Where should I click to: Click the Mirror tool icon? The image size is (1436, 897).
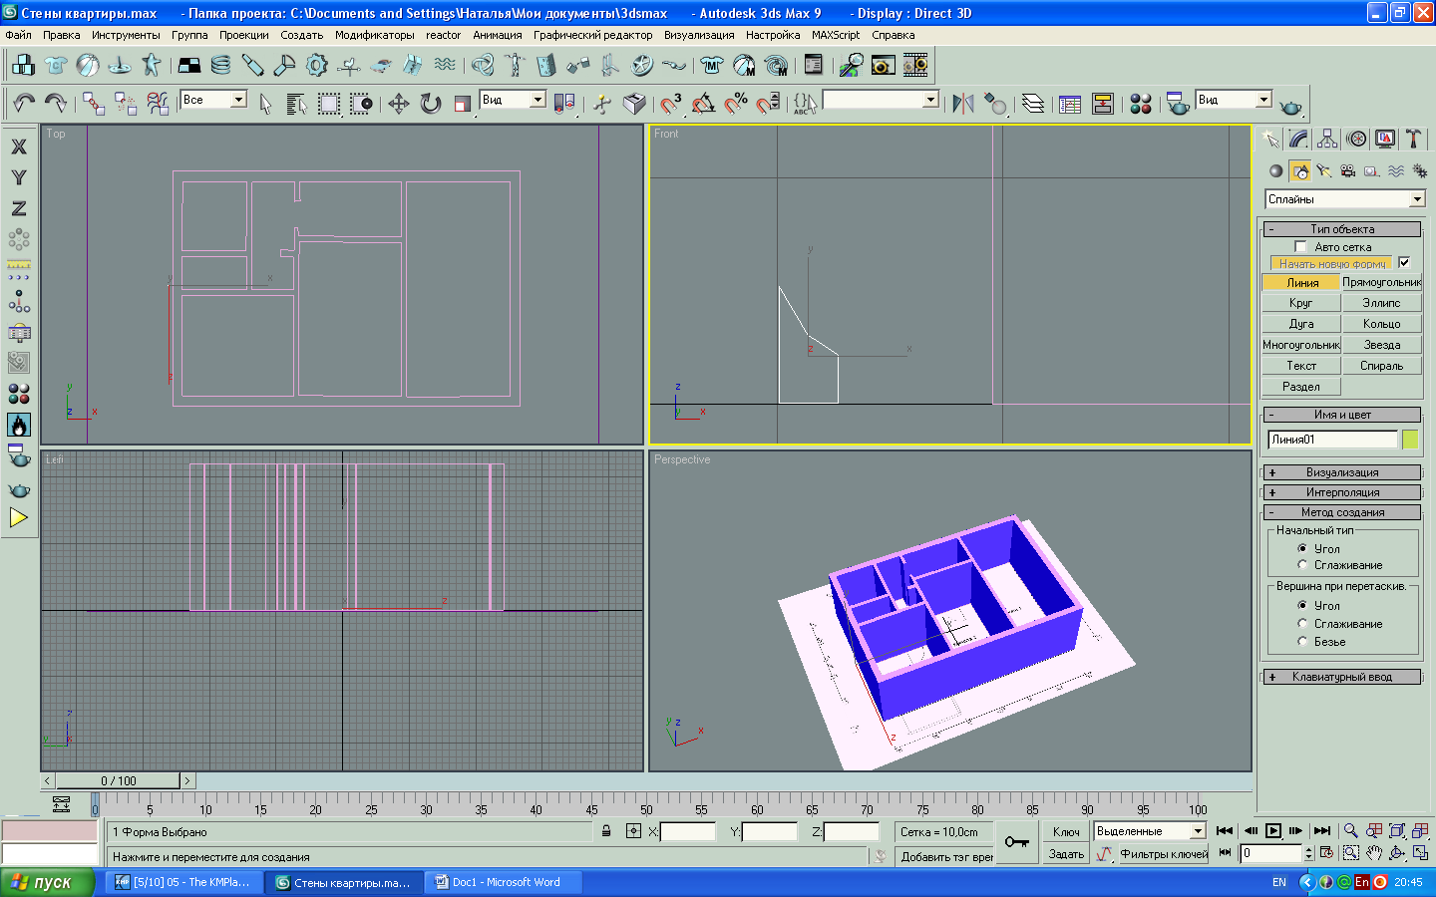point(962,103)
